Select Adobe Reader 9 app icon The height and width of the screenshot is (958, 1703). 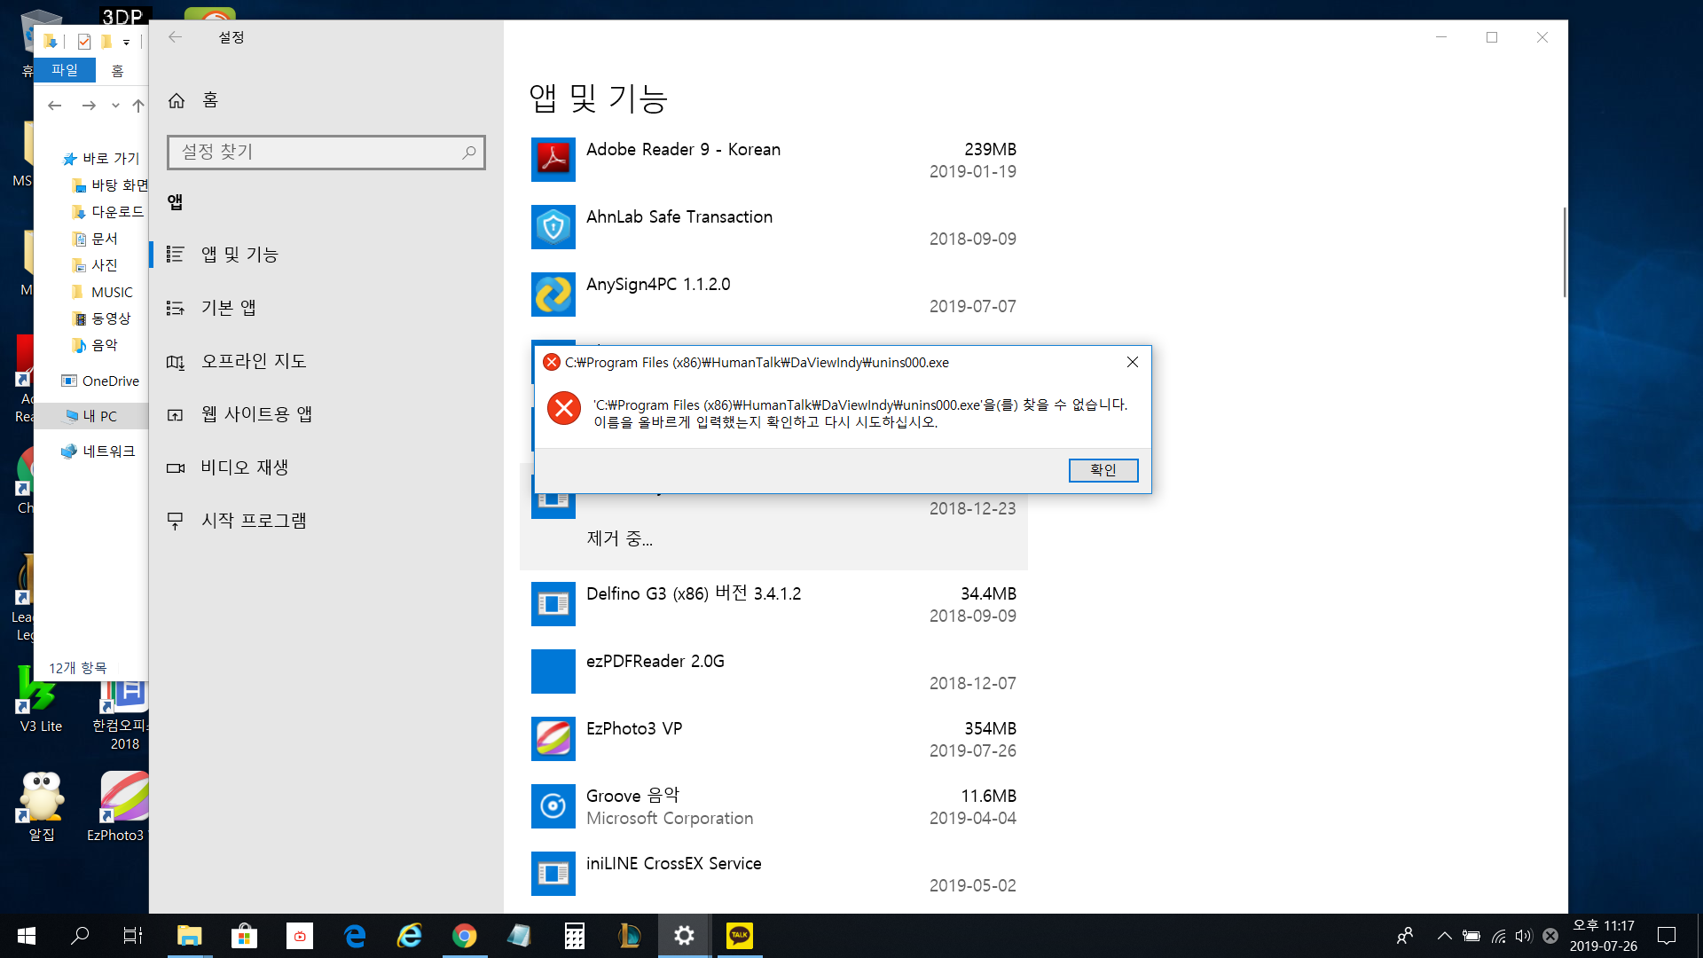[553, 160]
